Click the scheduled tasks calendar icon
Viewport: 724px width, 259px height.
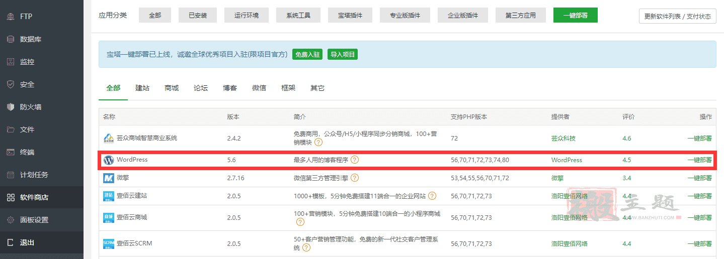pos(11,175)
